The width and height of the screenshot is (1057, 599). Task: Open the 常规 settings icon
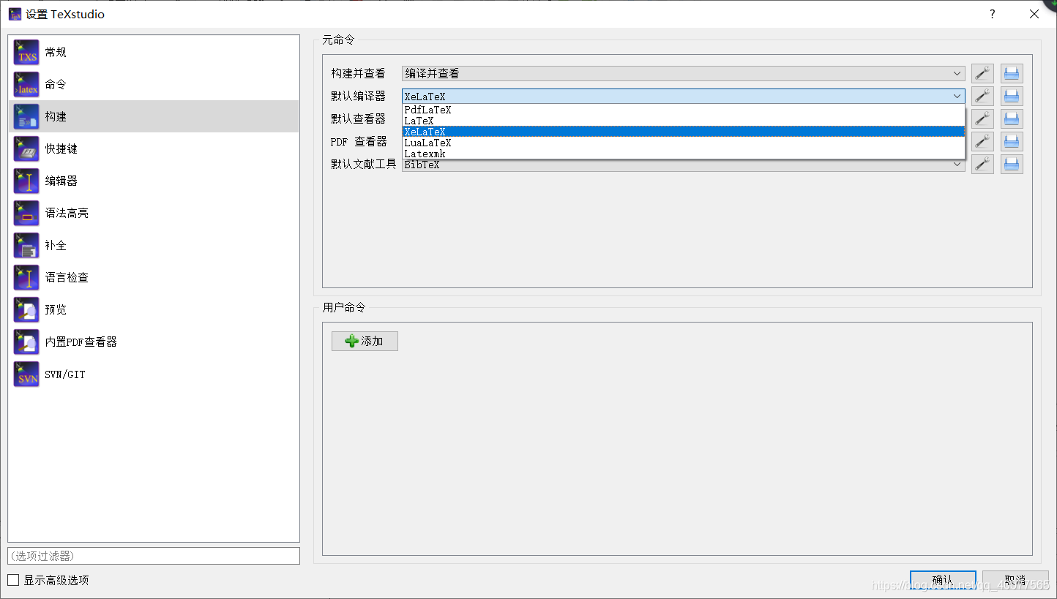26,53
